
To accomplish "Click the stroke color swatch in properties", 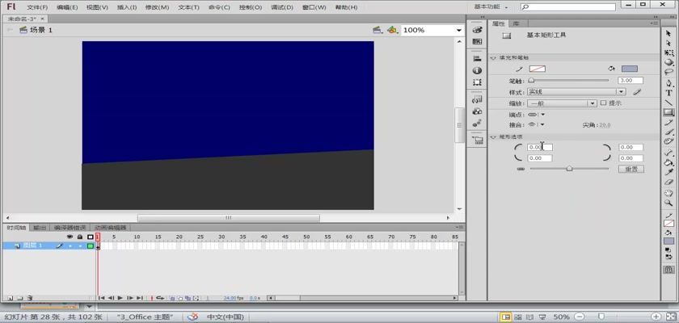I will [538, 69].
